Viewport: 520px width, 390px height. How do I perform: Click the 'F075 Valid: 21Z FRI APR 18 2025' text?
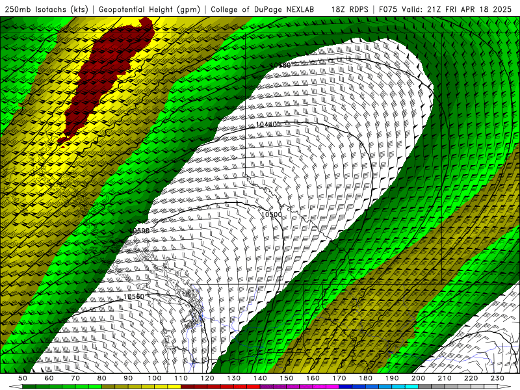point(445,9)
